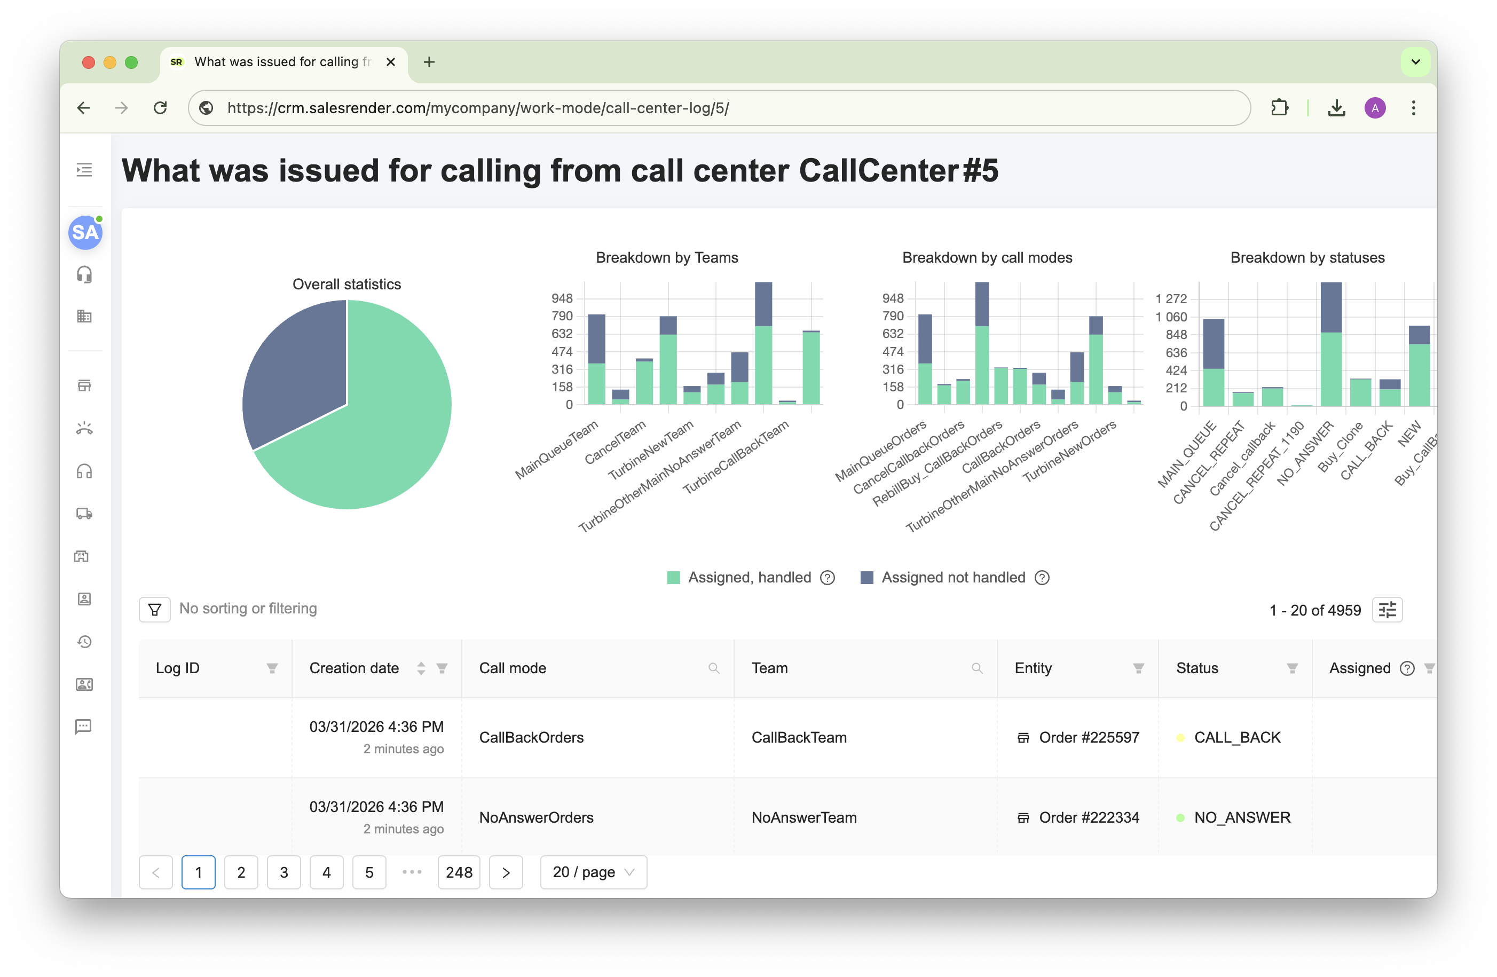1497x977 pixels.
Task: Click the table column settings icon
Action: 1387,610
